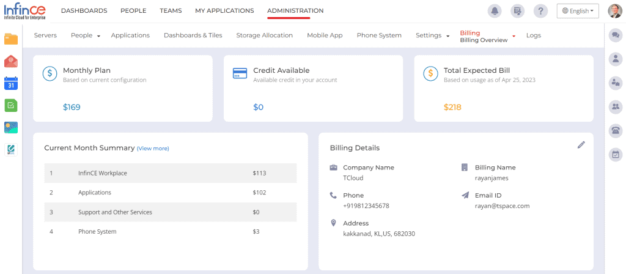The image size is (626, 274).
Task: Click the Monthly Plan dollar icon
Action: pos(50,73)
